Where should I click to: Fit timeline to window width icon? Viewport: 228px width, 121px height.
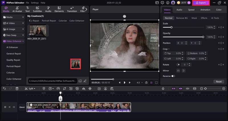(x=195, y=89)
